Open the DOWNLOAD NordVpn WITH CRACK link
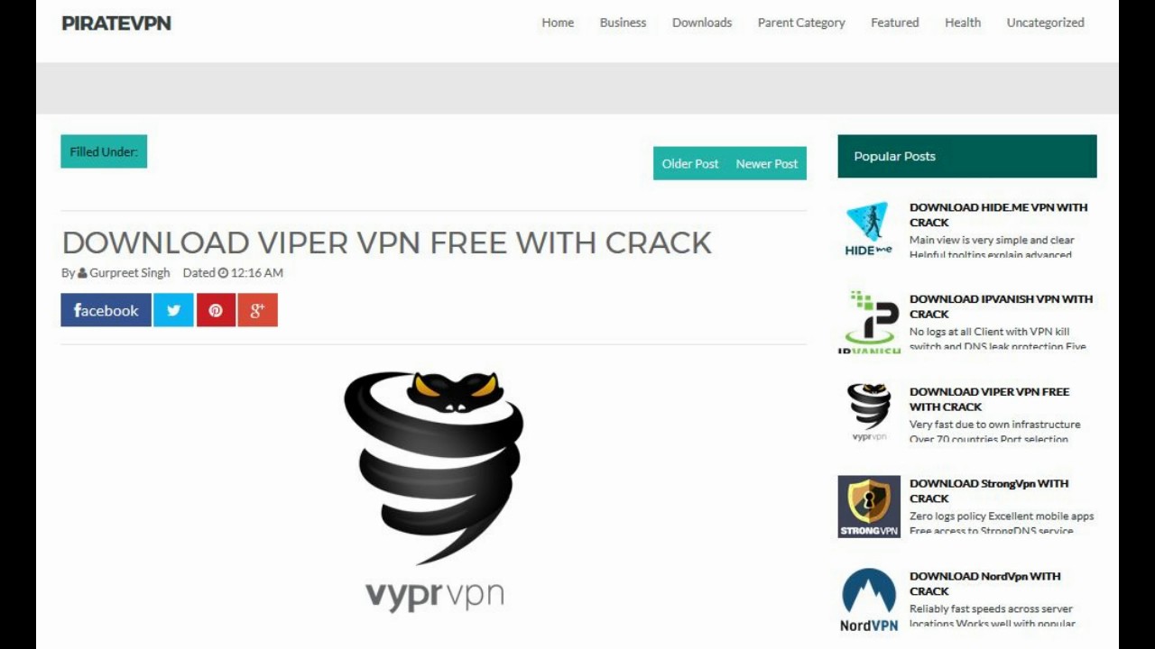Screen dimensions: 1155x649 tap(985, 583)
